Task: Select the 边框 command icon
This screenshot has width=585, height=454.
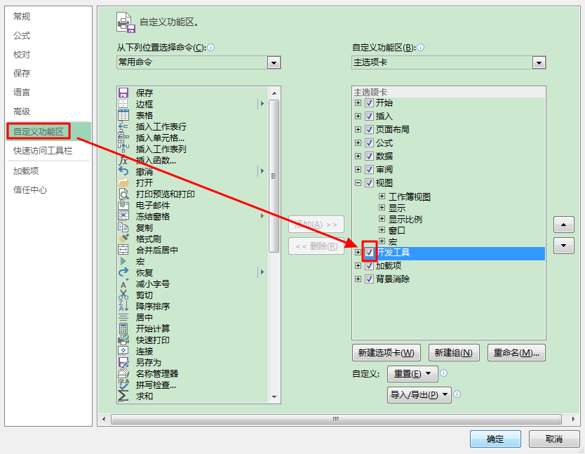Action: 123,104
